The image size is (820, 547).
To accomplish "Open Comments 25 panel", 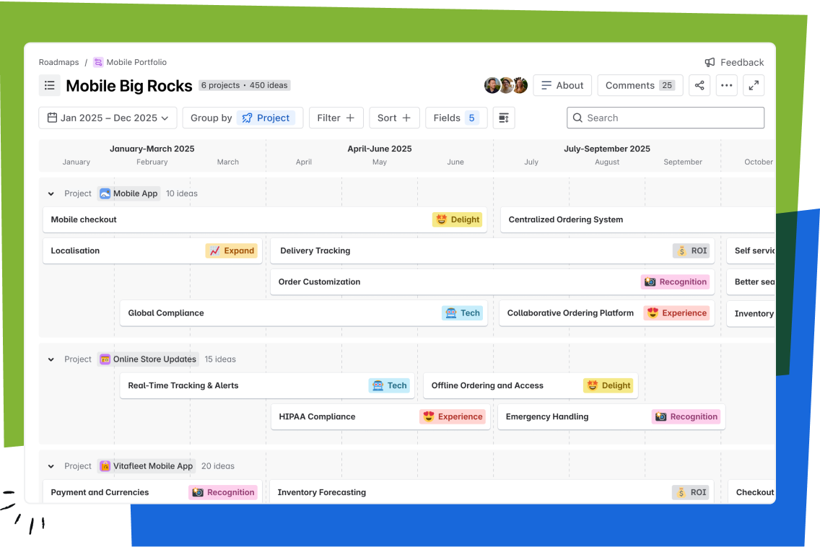I will click(x=640, y=85).
